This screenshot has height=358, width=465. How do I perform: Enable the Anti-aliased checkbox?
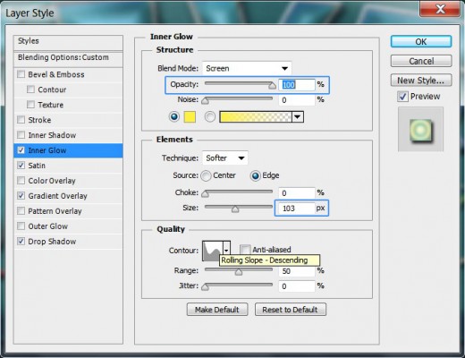click(x=245, y=250)
